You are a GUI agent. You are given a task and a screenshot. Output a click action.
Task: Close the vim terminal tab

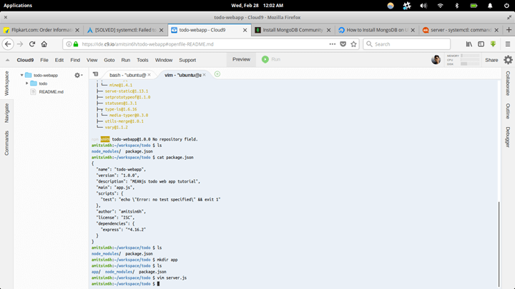[x=205, y=75]
